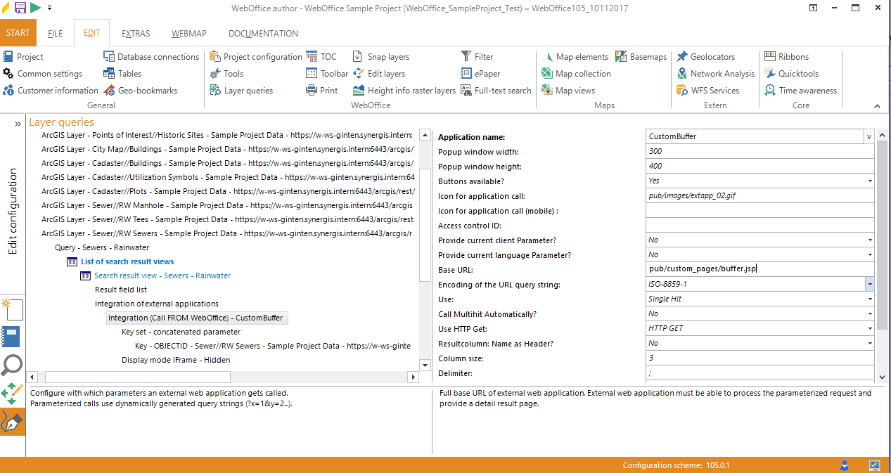Open the Application name dropdown

(x=868, y=135)
